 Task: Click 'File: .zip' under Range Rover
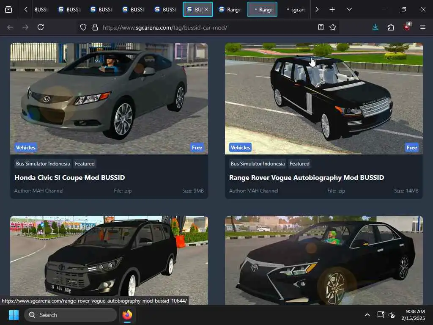point(336,191)
